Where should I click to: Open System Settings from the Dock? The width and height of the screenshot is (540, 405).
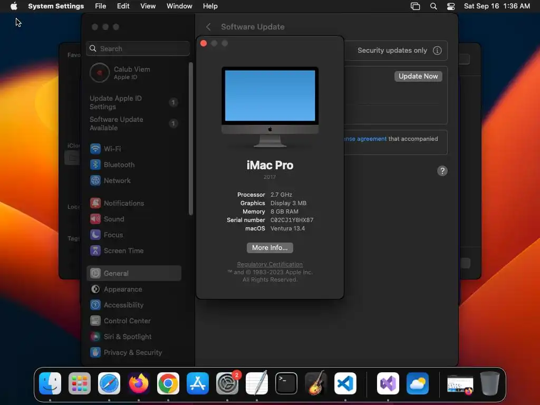[x=227, y=383]
